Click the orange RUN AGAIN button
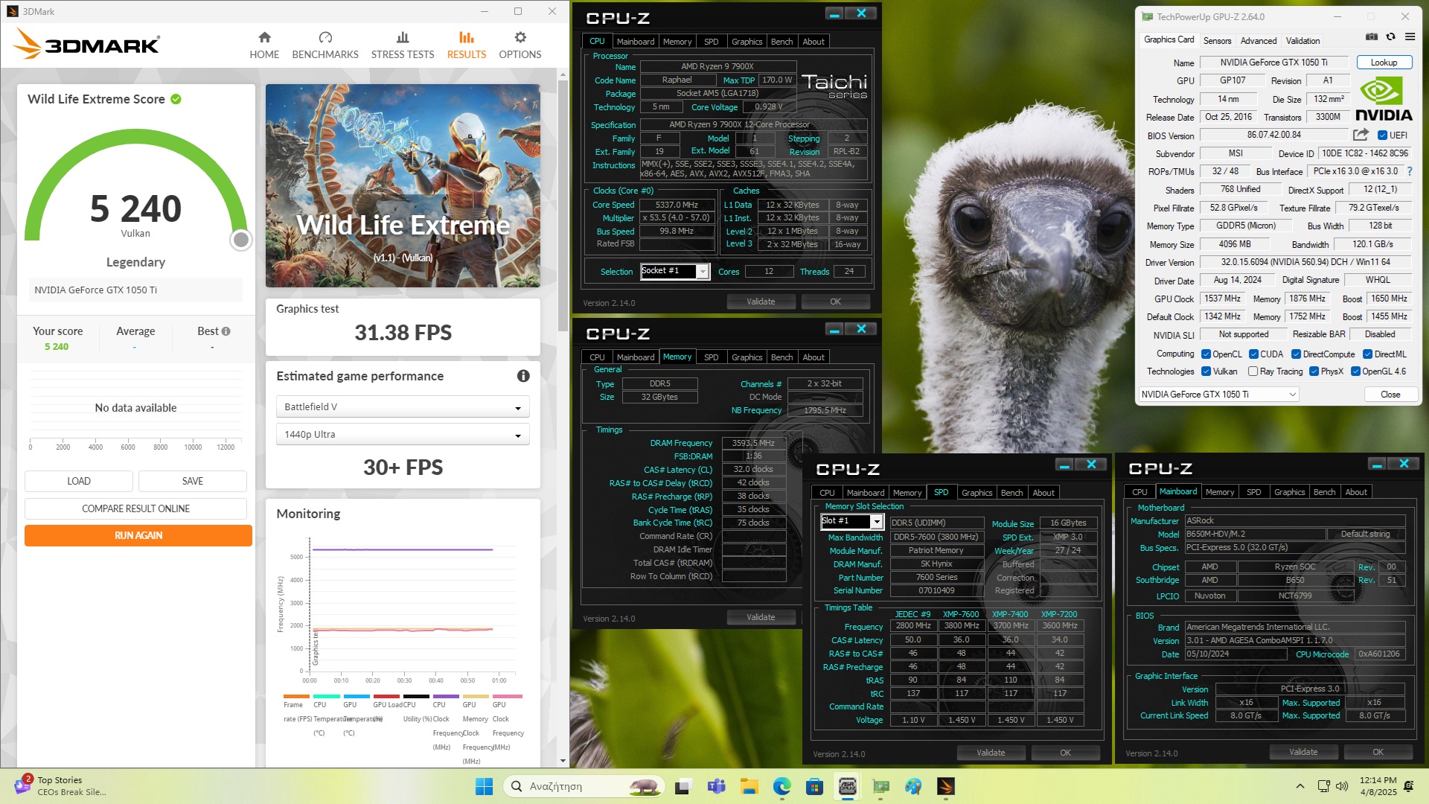1429x804 pixels. click(x=138, y=535)
